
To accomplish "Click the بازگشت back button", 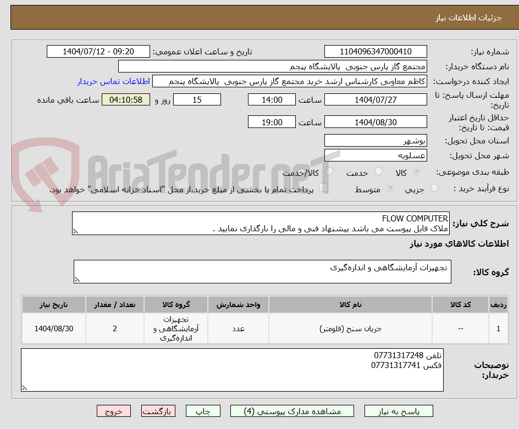I will pos(158,411).
